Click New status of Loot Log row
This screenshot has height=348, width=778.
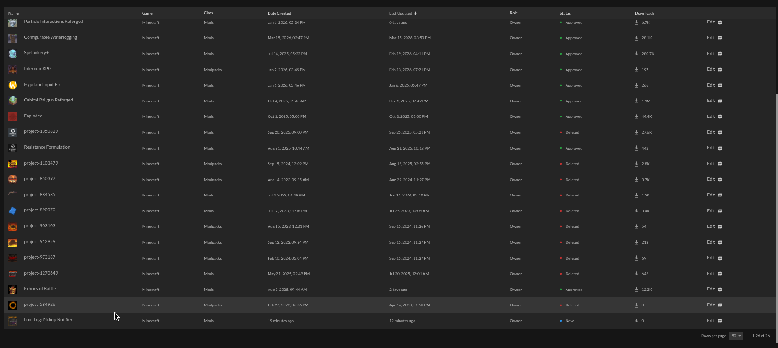coord(569,321)
